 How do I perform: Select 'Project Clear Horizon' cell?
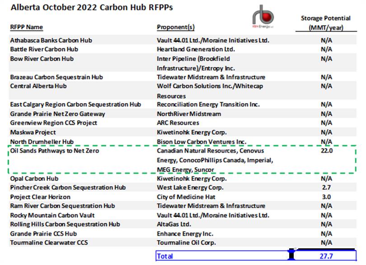(40, 197)
